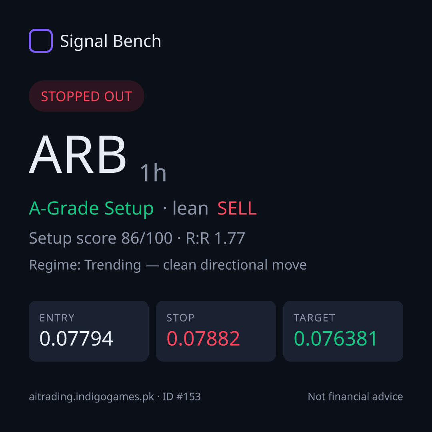The image size is (432, 432).
Task: Select the STOPPED OUT status badge
Action: pyautogui.click(x=86, y=96)
